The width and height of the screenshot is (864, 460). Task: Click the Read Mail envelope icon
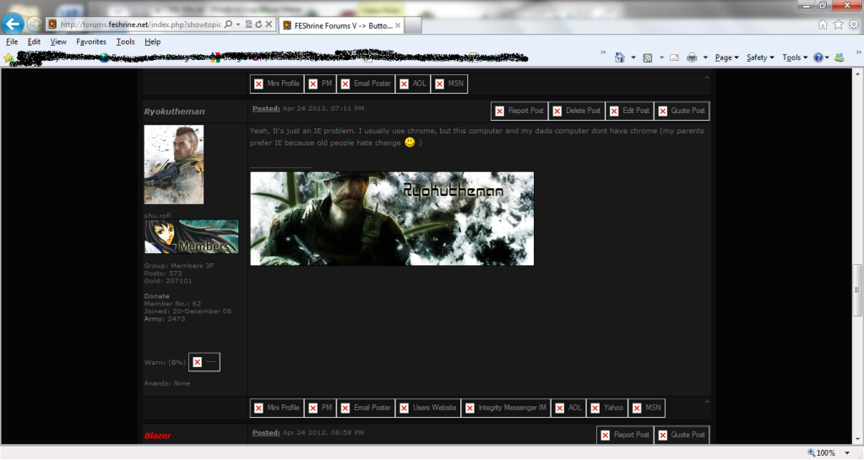pyautogui.click(x=675, y=57)
